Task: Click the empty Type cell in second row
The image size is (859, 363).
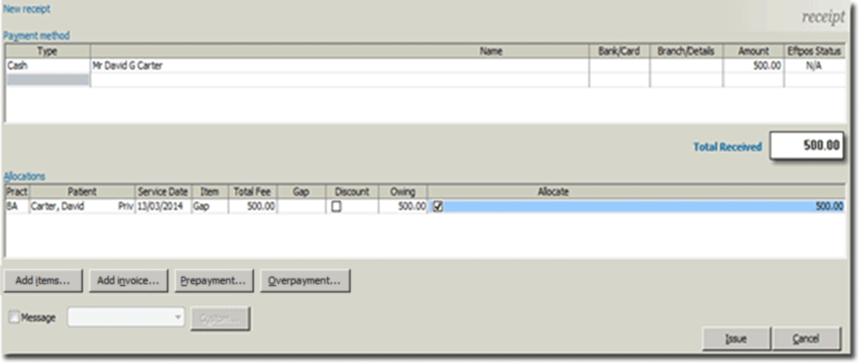Action: pos(47,80)
